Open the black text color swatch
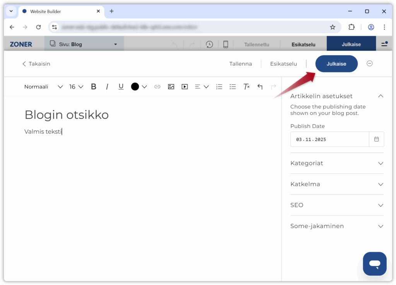Image resolution: width=396 pixels, height=285 pixels. [x=135, y=87]
